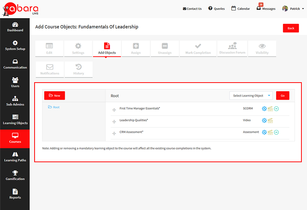Image resolution: width=307 pixels, height=210 pixels.
Task: Open Reports in sidebar
Action: point(15,194)
